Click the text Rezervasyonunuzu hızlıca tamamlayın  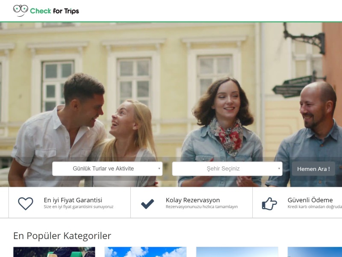(x=201, y=207)
